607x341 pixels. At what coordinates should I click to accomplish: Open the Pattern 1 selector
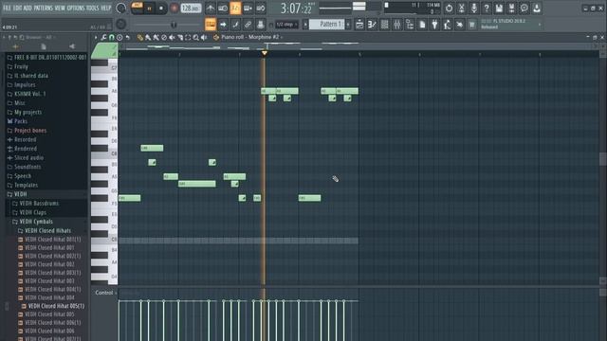[x=326, y=25]
